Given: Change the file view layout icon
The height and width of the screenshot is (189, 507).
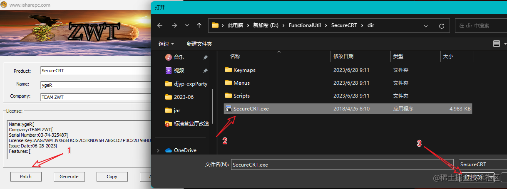Looking at the screenshot, I should tap(496, 44).
